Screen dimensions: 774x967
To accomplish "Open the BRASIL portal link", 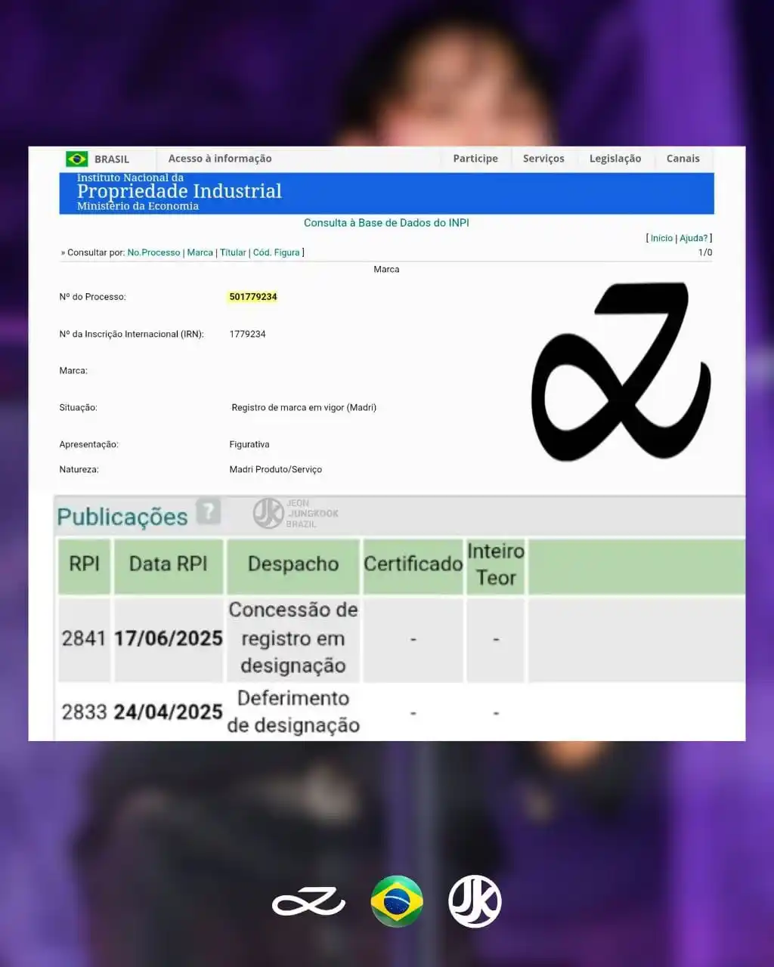I will [x=112, y=159].
